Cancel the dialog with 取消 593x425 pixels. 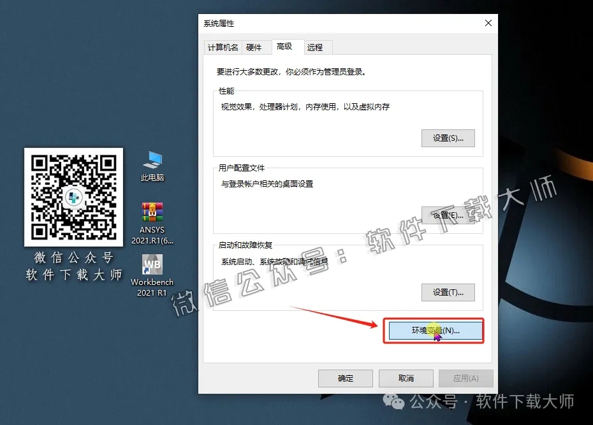click(x=406, y=378)
